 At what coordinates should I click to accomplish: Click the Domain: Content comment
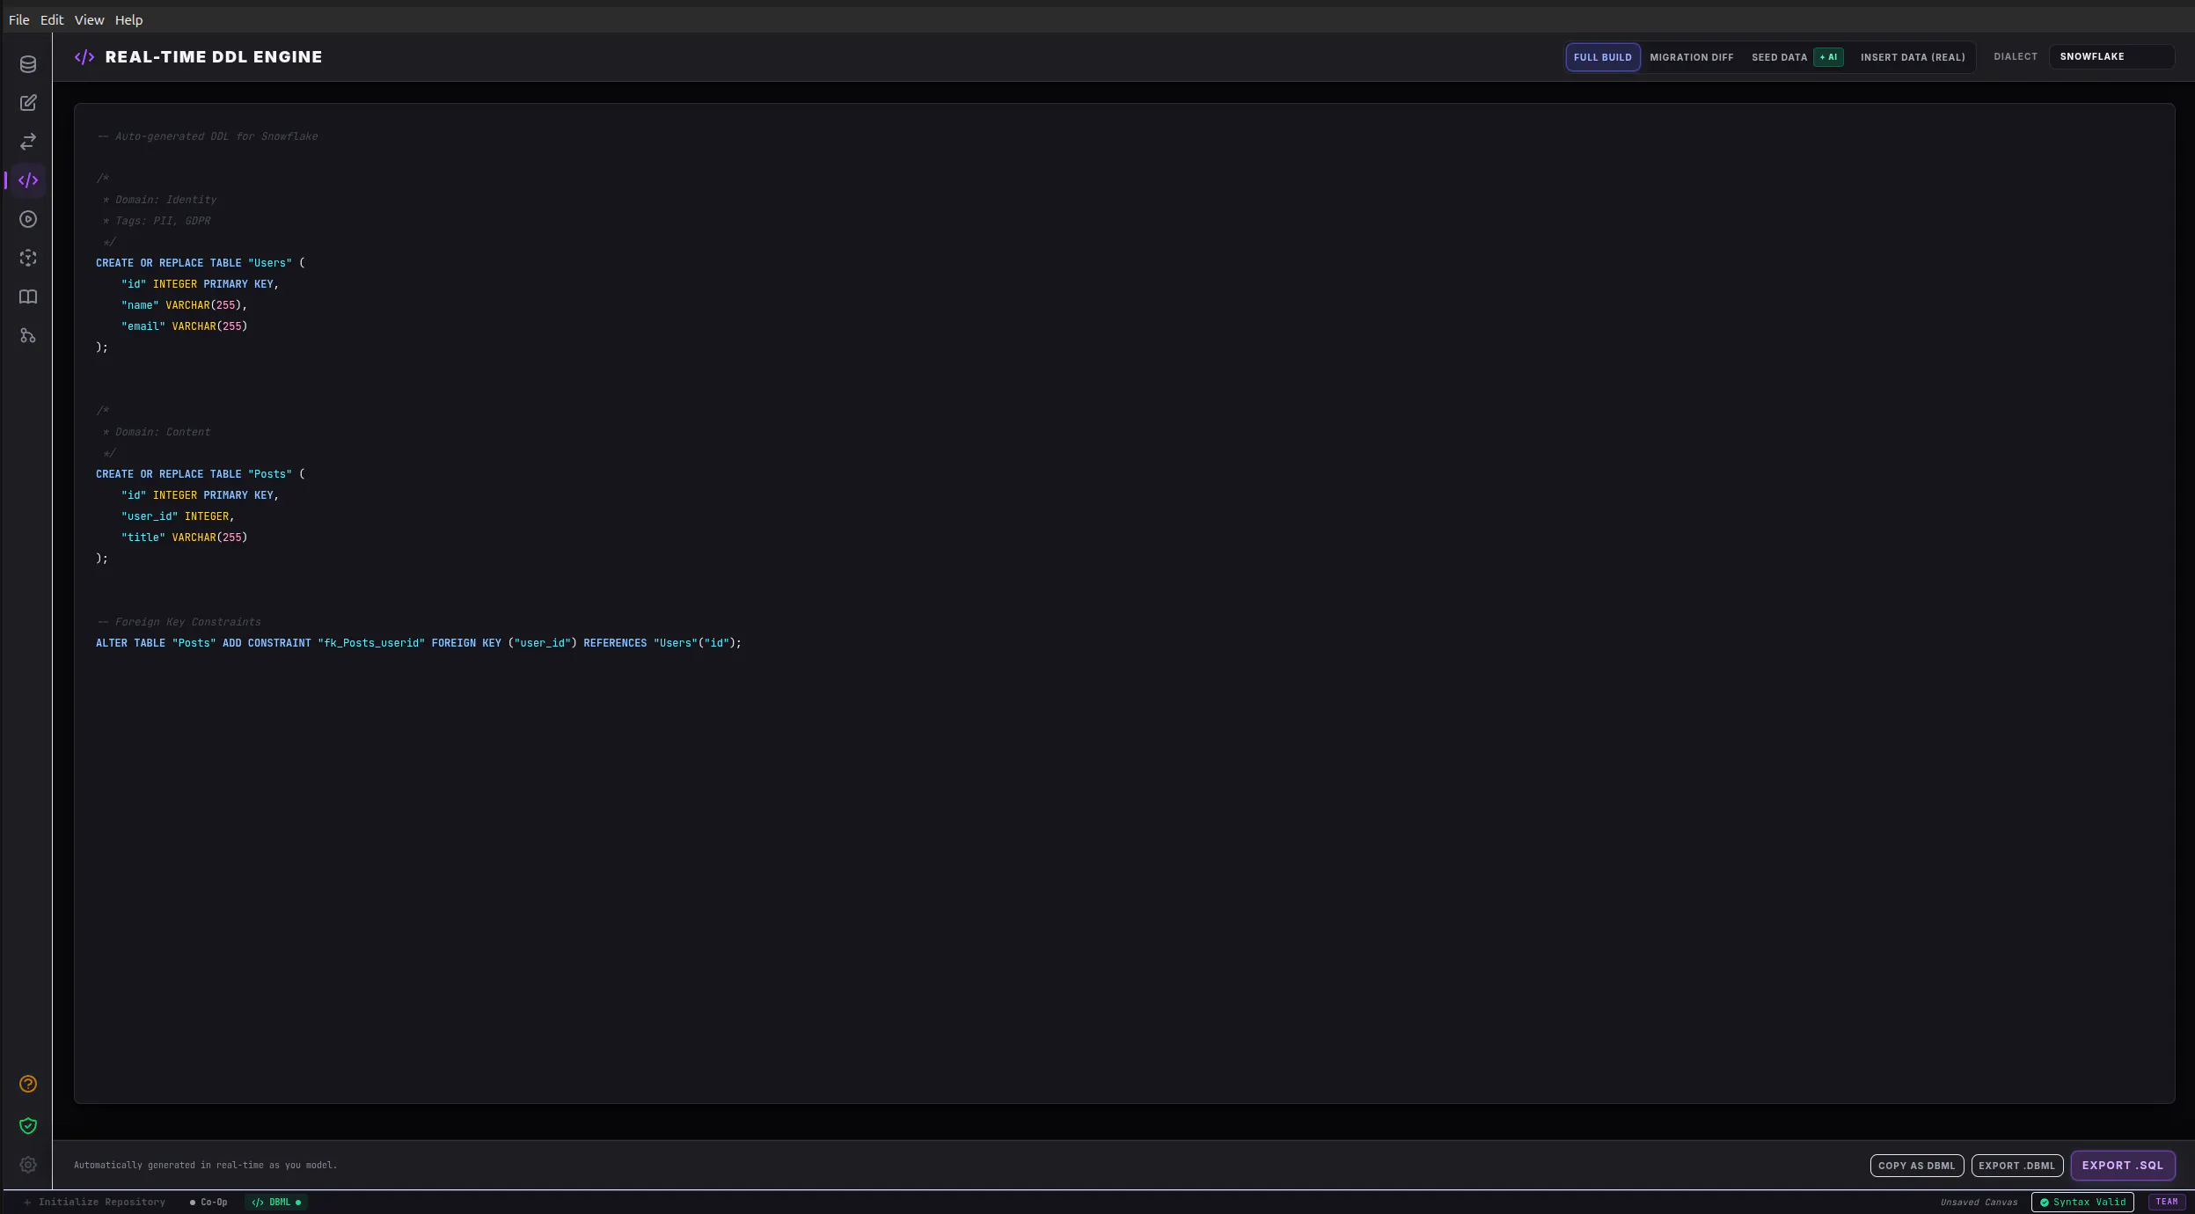click(x=157, y=432)
